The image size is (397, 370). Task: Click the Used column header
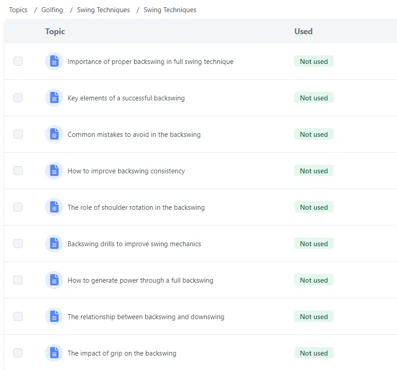pos(303,32)
